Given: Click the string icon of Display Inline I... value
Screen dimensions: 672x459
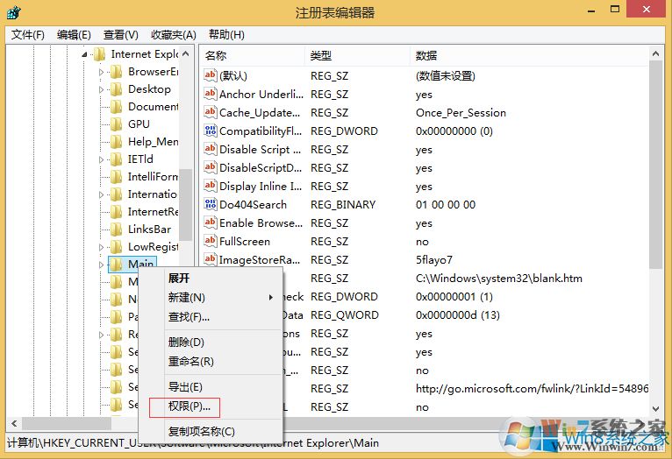Looking at the screenshot, I should pos(210,186).
